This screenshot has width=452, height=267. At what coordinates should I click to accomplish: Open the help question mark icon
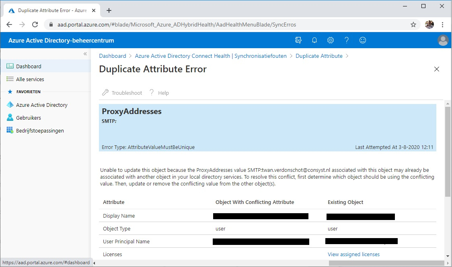click(346, 40)
